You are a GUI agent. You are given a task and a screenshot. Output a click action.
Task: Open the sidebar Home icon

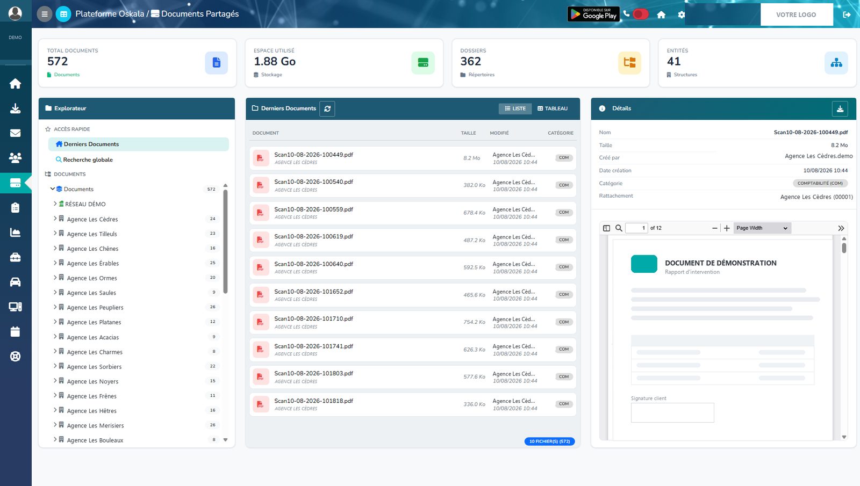pos(16,83)
